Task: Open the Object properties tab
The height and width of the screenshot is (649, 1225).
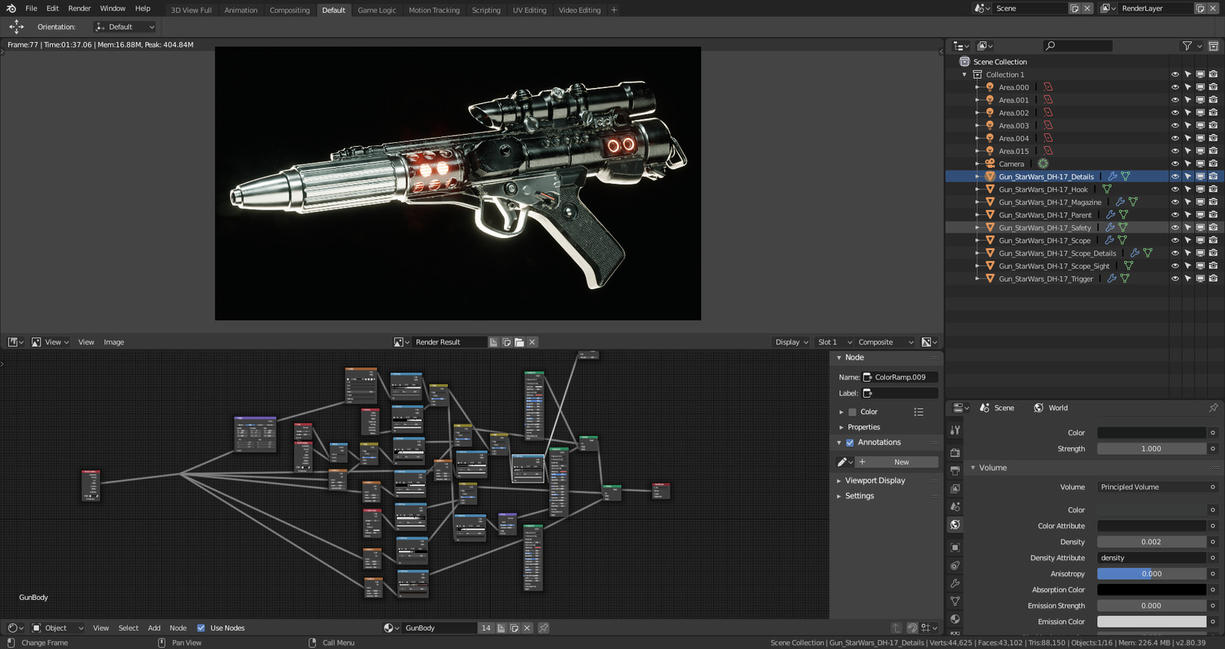Action: click(x=955, y=547)
